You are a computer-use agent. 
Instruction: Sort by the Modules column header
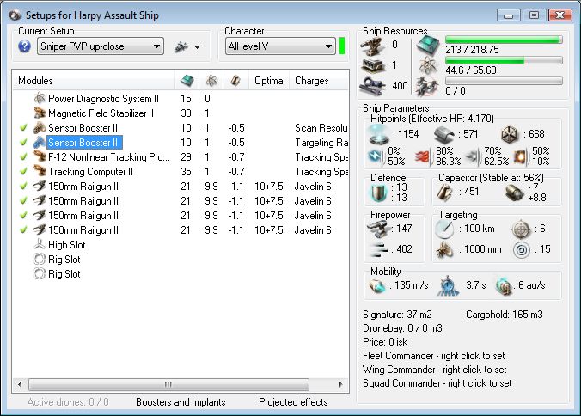point(95,81)
